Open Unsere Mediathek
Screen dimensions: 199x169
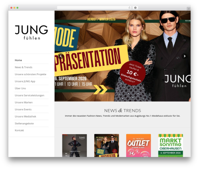tap(25, 116)
